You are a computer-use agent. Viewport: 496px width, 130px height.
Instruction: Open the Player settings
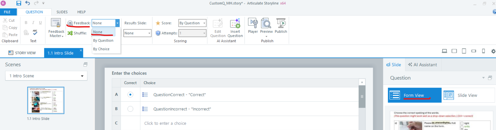click(x=253, y=25)
